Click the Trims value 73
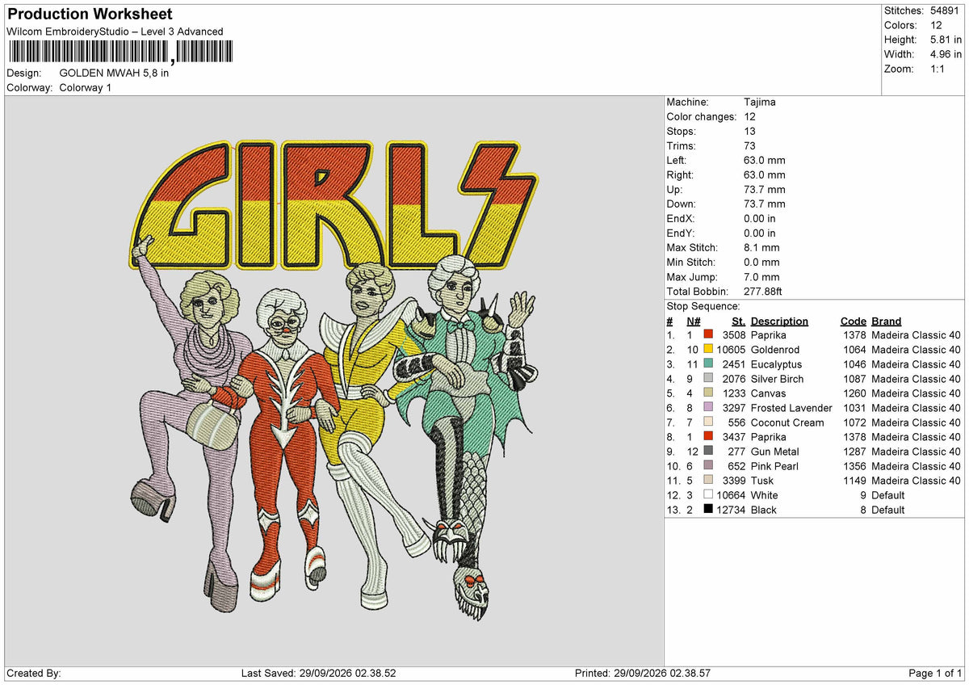 pyautogui.click(x=749, y=145)
